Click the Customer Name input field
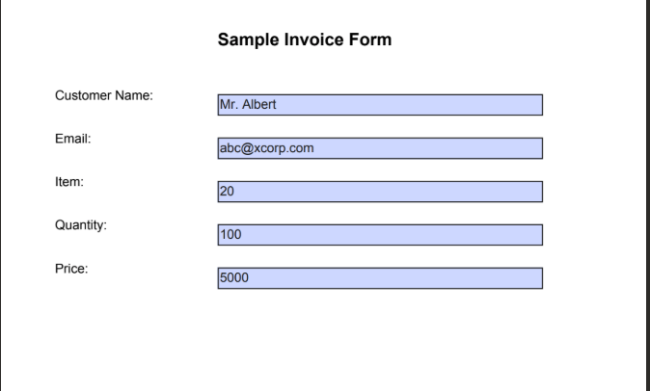Screen dimensions: 650x391 coord(381,105)
